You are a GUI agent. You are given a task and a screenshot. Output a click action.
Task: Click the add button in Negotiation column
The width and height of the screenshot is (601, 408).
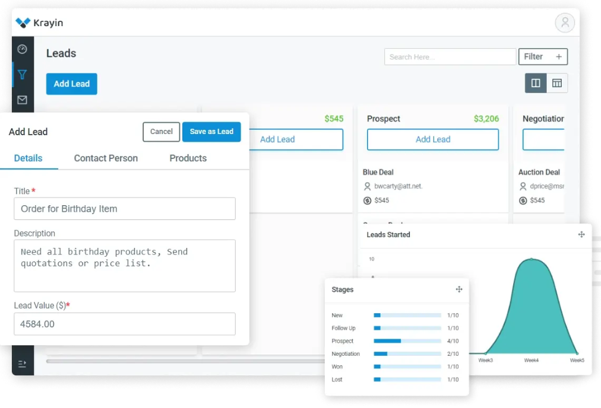coord(543,139)
